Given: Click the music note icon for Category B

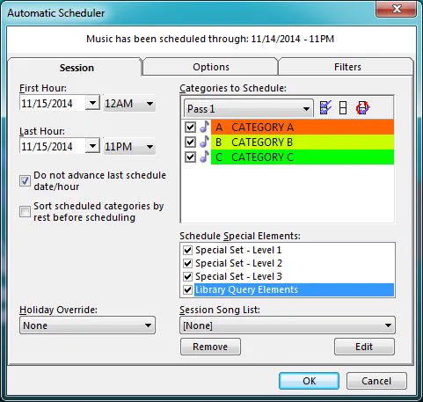Looking at the screenshot, I should pyautogui.click(x=205, y=142).
